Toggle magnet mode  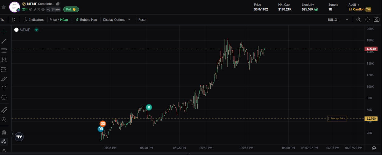pos(4,132)
